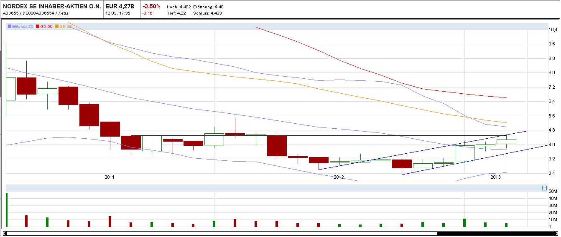Screen dimensions: 561x237
Task: Click the 12.03. 17:35 timestamp
Action: point(118,13)
